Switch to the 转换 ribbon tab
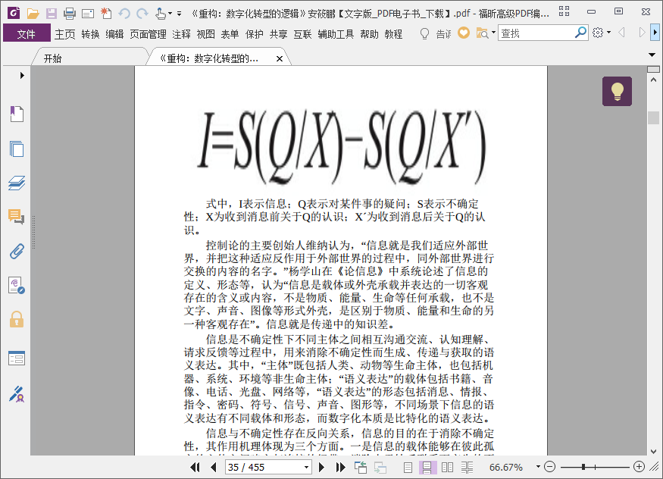663x479 pixels. (90, 34)
